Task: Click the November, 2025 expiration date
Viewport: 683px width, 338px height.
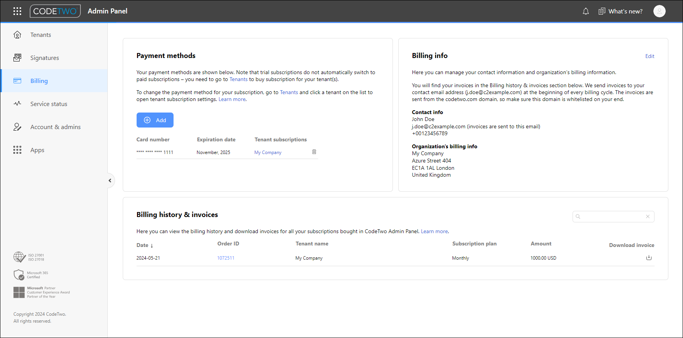Action: coord(213,152)
